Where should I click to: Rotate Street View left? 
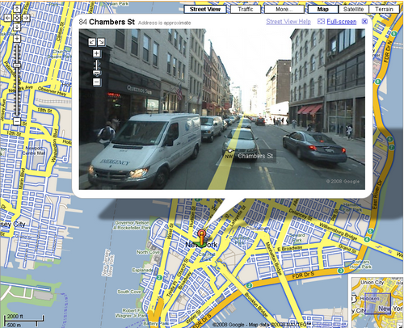[92, 42]
